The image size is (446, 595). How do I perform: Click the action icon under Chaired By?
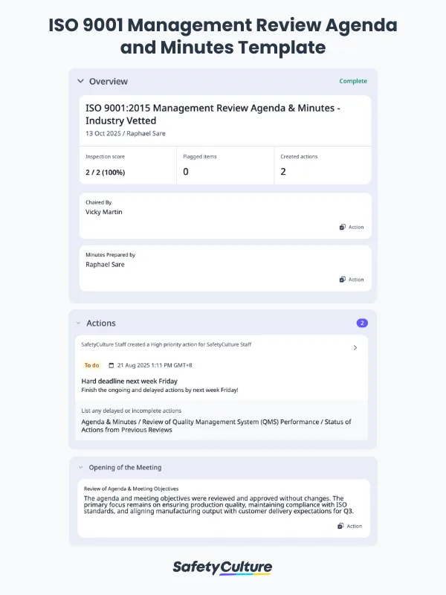pyautogui.click(x=343, y=227)
